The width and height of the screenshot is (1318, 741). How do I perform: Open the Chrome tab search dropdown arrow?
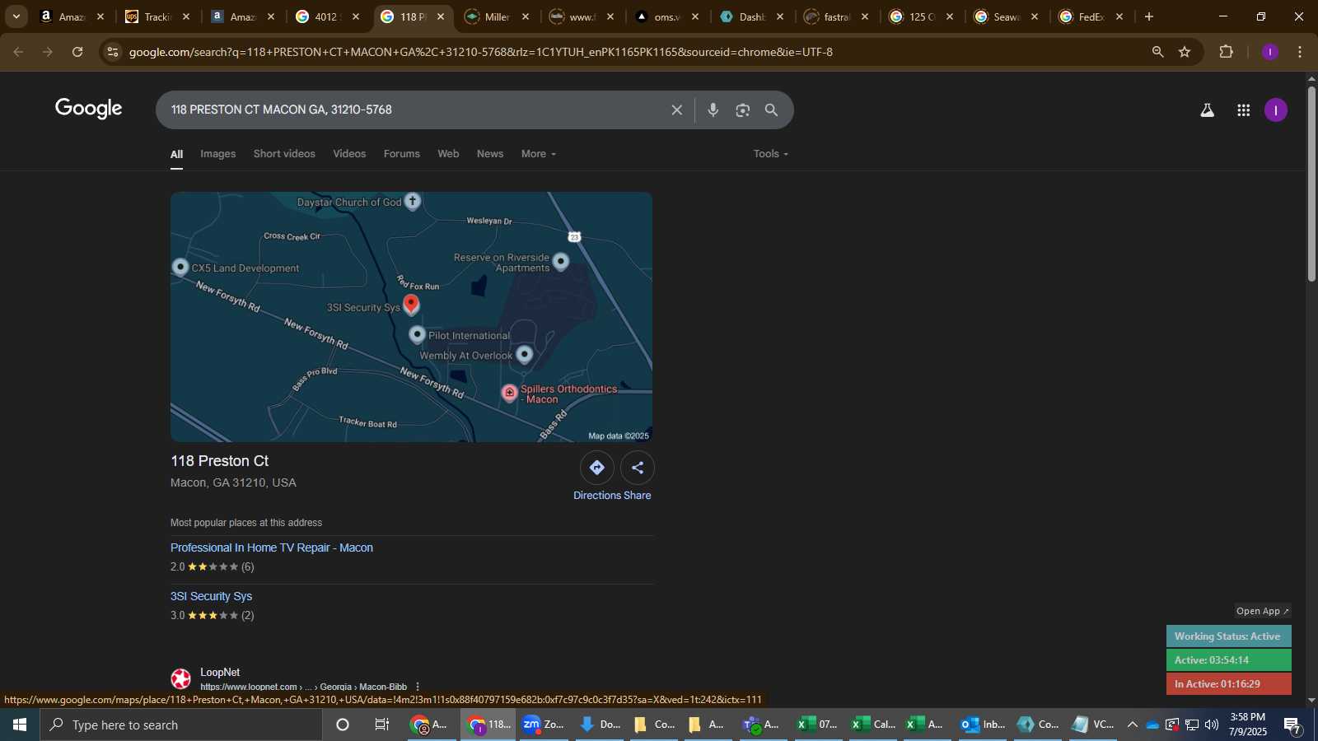point(16,16)
